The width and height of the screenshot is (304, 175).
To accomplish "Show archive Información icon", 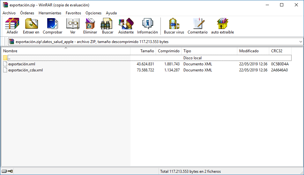I will [x=148, y=24].
